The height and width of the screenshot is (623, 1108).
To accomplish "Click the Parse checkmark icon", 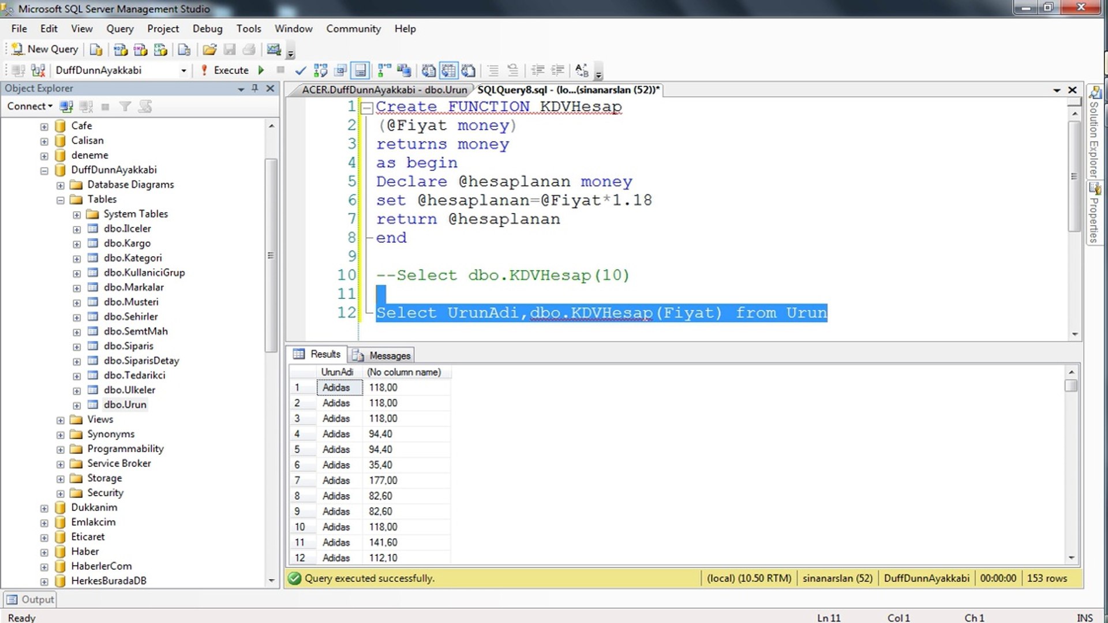I will pos(300,70).
